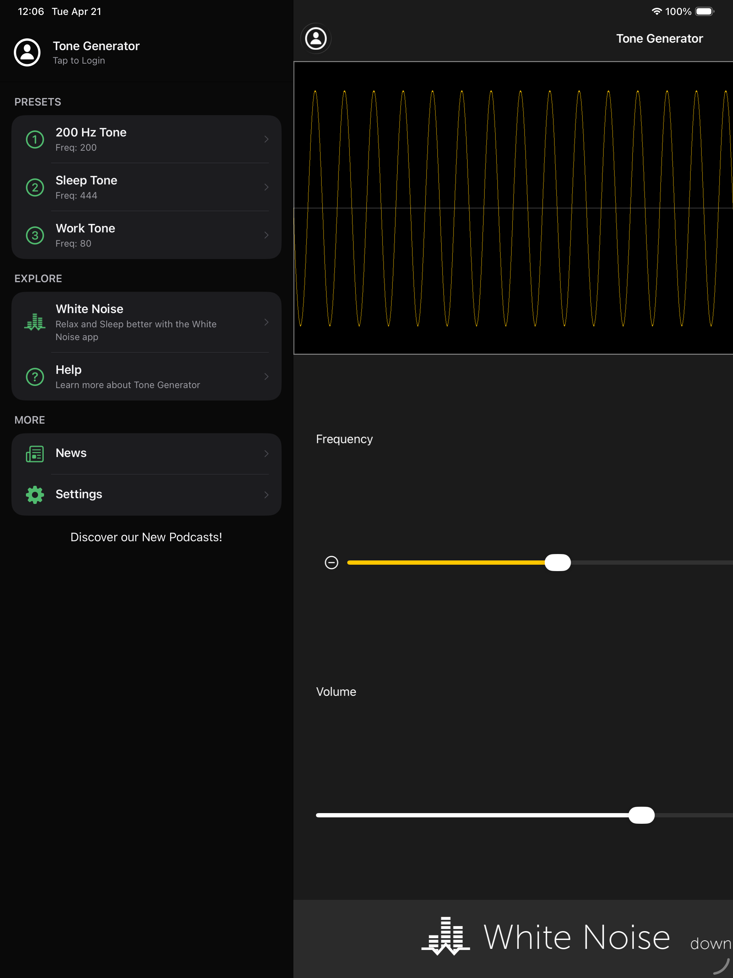Open the Settings menu item
The width and height of the screenshot is (733, 978).
tap(146, 495)
